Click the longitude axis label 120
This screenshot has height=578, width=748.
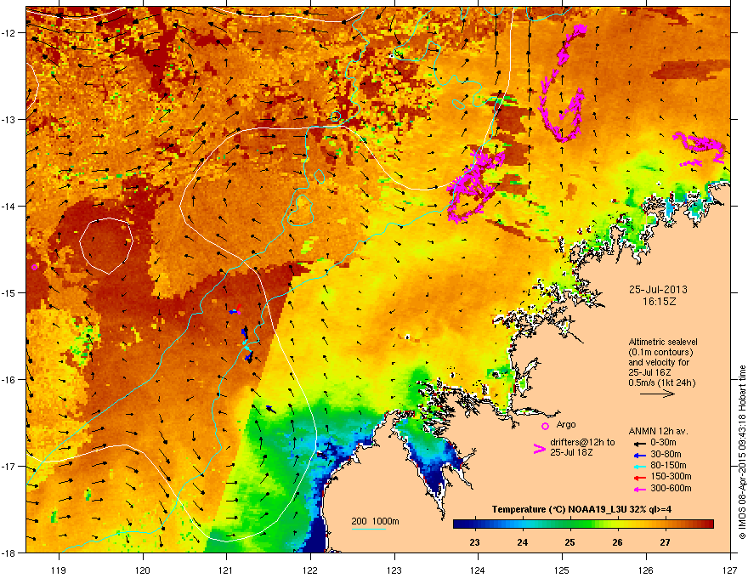(143, 569)
